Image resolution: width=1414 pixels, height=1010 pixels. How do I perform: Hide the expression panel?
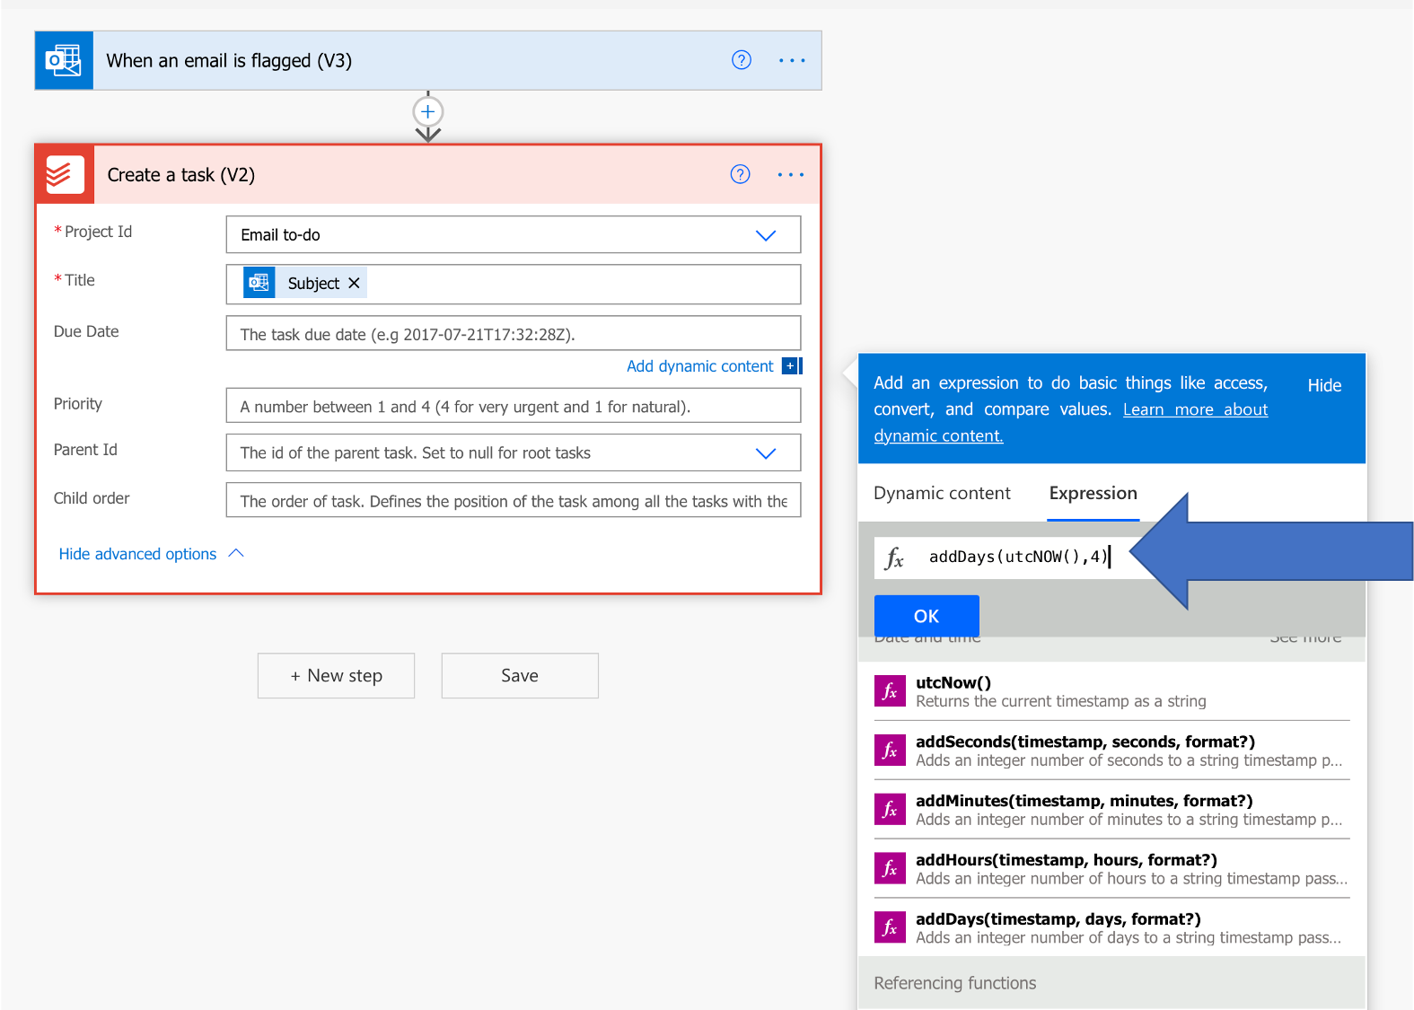click(x=1323, y=385)
